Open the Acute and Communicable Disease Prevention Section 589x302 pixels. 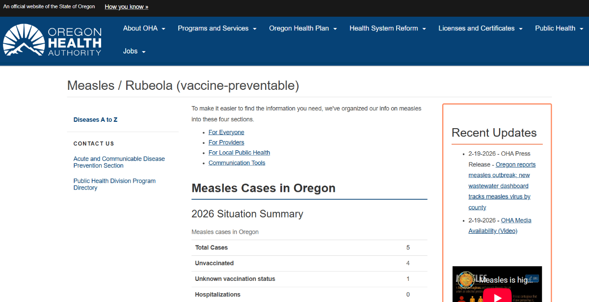pos(119,162)
